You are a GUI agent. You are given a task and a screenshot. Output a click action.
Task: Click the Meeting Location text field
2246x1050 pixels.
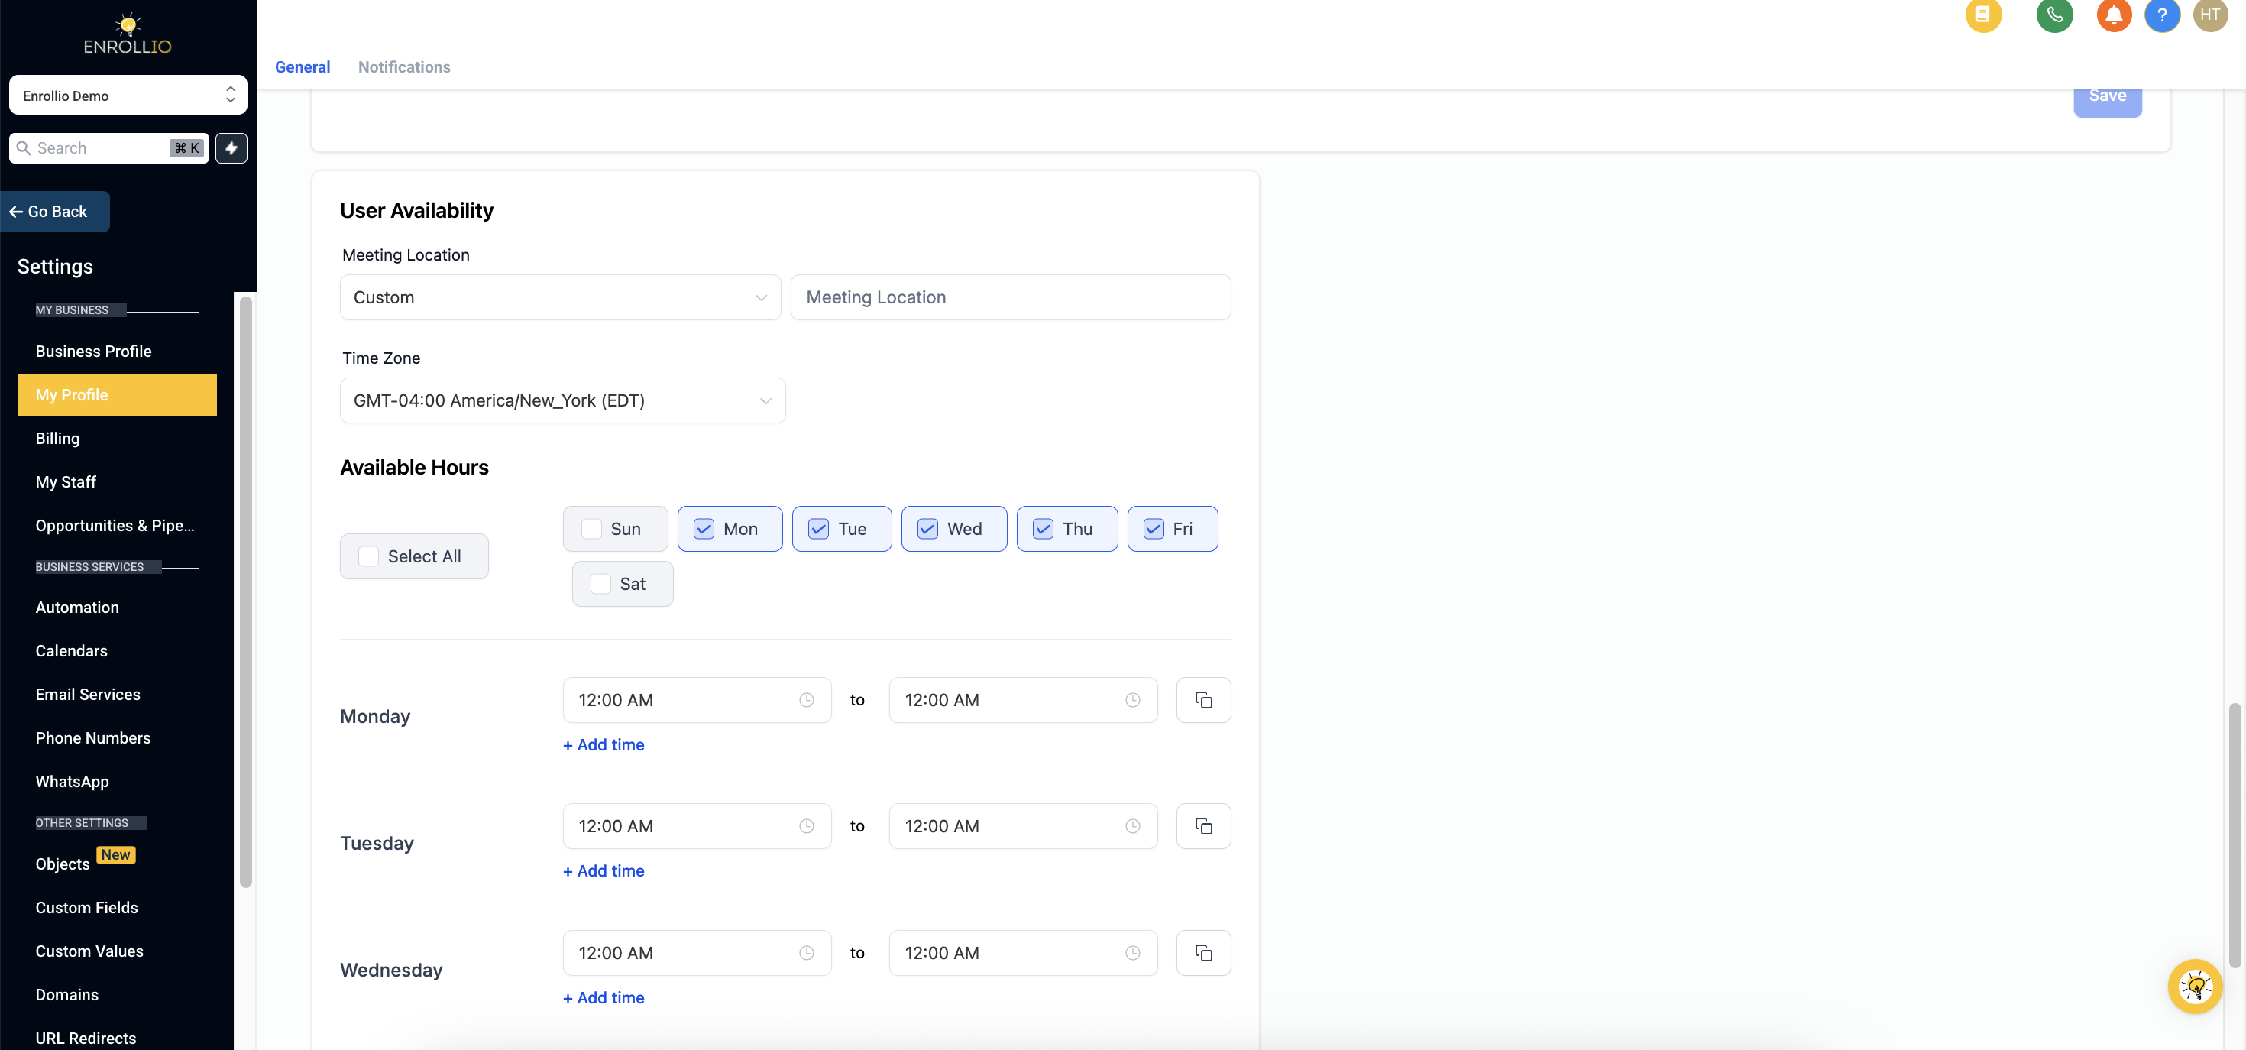coord(1011,297)
